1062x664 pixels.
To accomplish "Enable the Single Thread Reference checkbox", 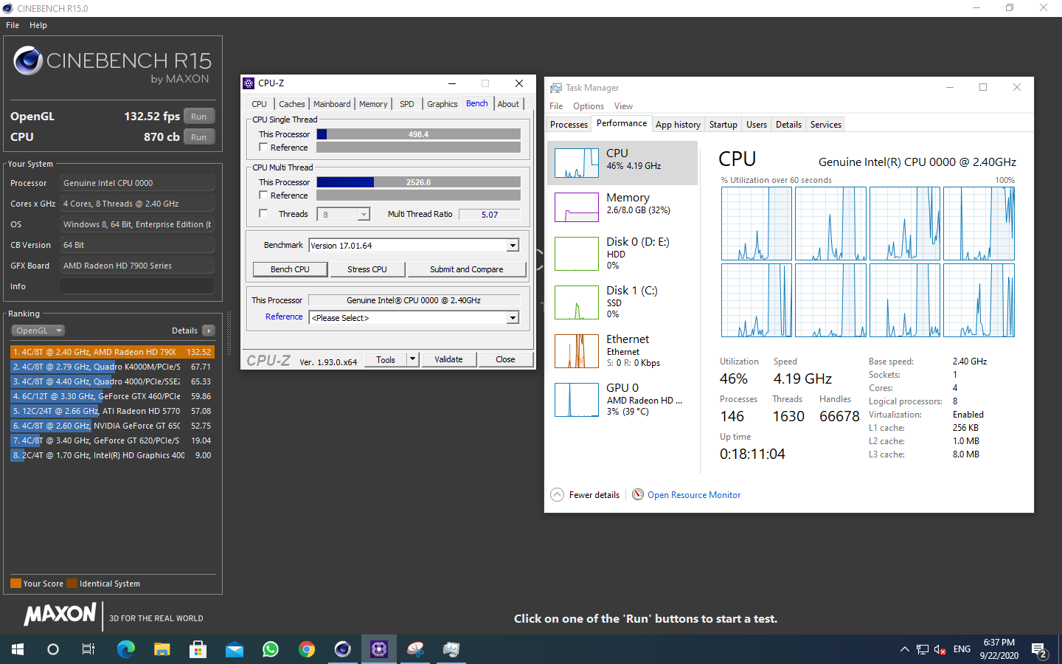I will pyautogui.click(x=263, y=148).
